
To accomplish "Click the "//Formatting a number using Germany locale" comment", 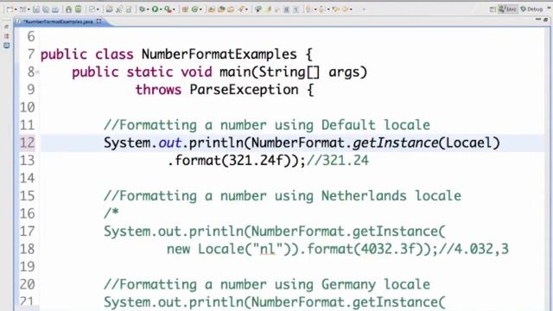I will pos(267,284).
